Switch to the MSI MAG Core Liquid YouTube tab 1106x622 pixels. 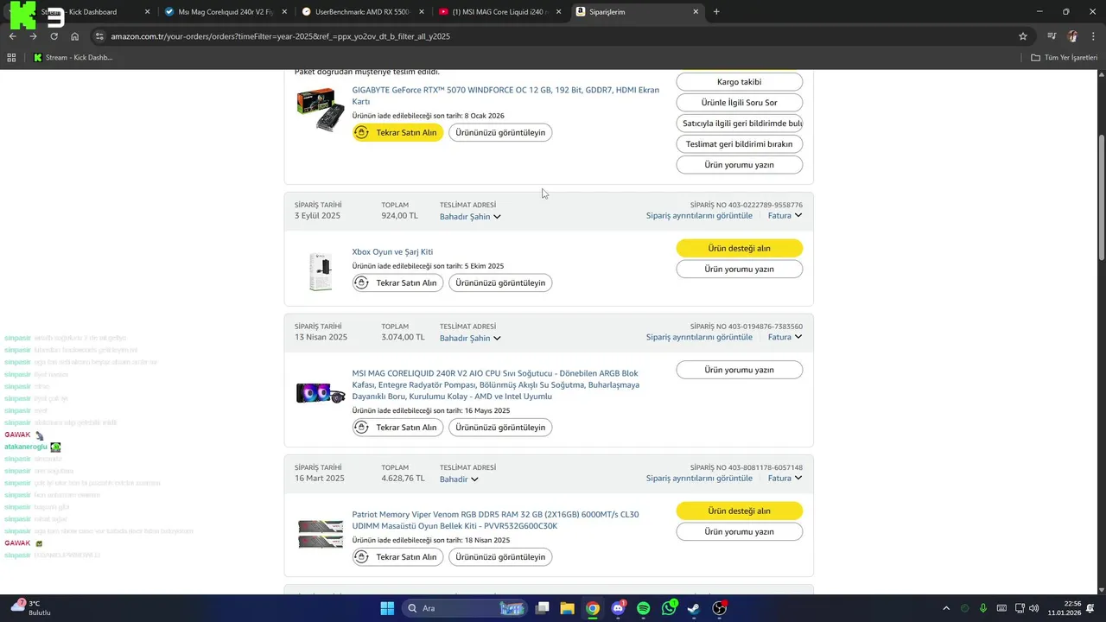click(500, 12)
